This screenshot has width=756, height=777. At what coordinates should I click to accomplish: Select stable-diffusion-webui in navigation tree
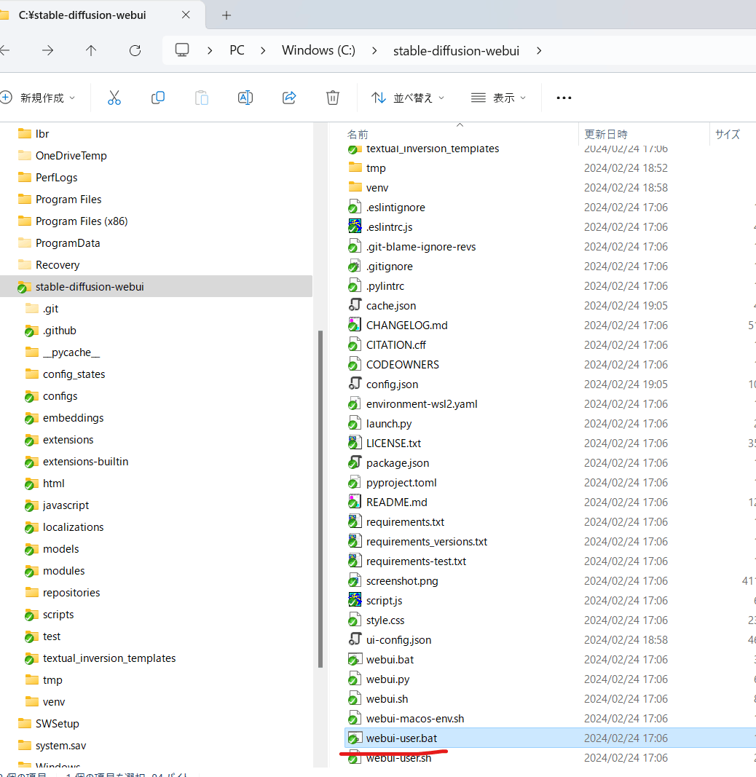tap(156, 286)
